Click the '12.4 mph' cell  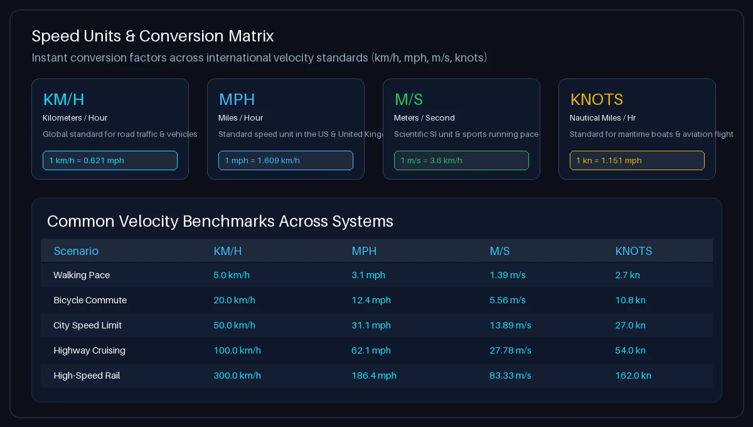[x=371, y=300]
